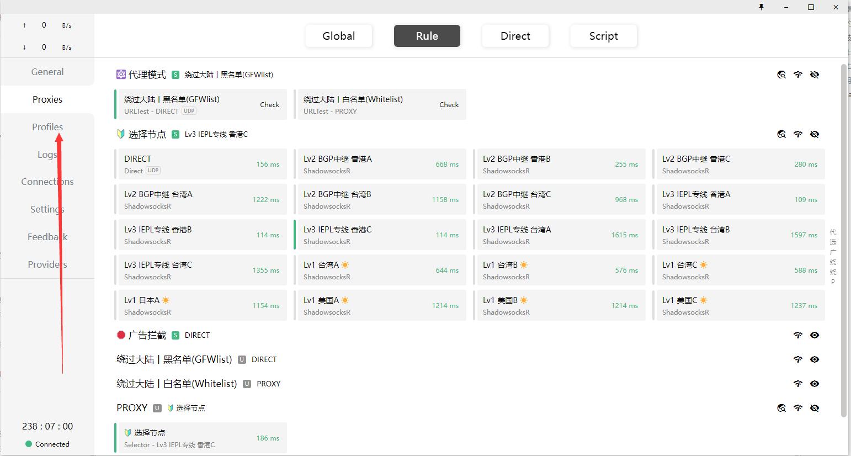Click the purple 代理模式 group emblem icon

[121, 75]
